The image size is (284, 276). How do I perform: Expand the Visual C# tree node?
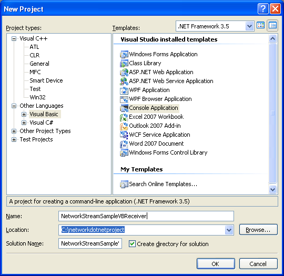(x=24, y=122)
